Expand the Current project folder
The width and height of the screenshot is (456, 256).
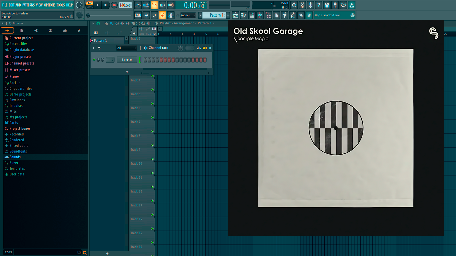(21, 38)
